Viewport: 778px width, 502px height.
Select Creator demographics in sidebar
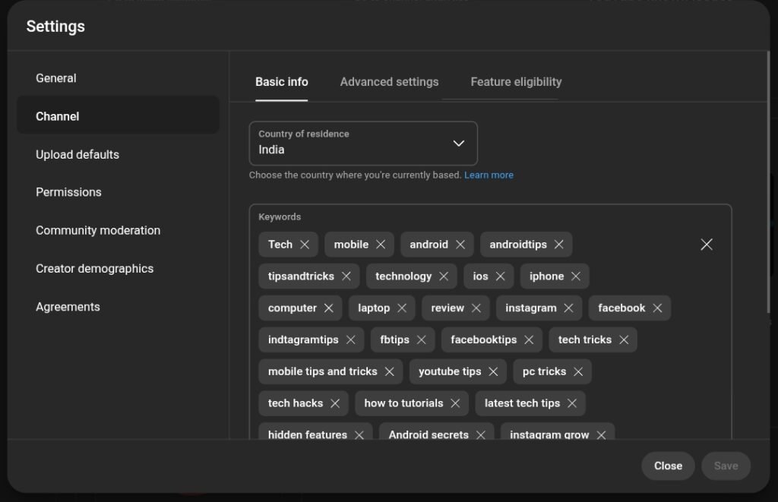94,268
